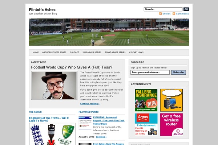Click 'Sign up to receive the latest news!' text
This screenshot has width=218, height=145.
tap(149, 67)
